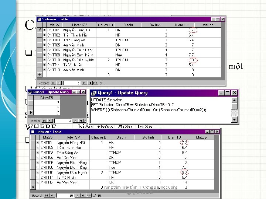Screen dimensions: 266x199
Task: Select DiemTB column header in bottom Sinhvien table
Action: (174, 137)
